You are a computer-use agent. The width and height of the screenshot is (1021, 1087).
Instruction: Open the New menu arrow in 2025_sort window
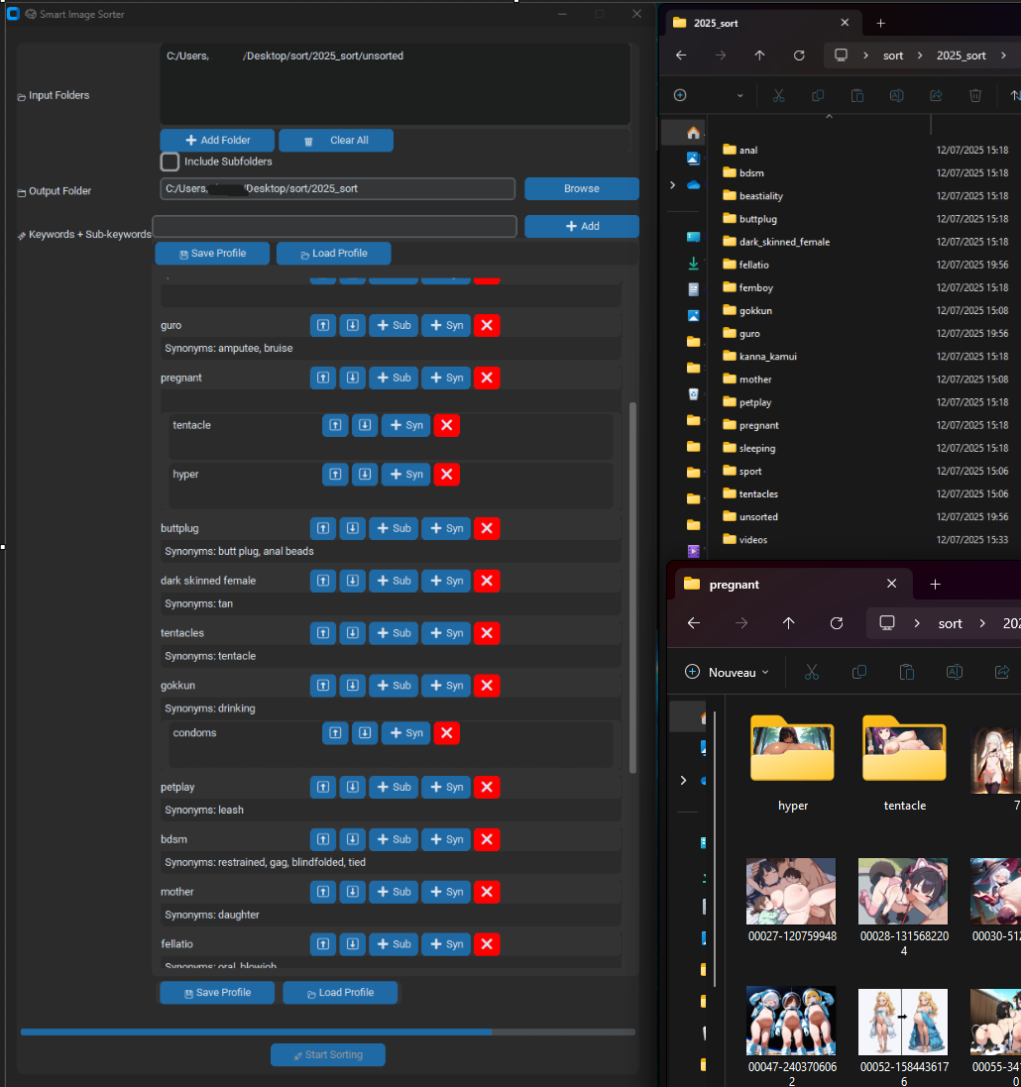pos(740,96)
